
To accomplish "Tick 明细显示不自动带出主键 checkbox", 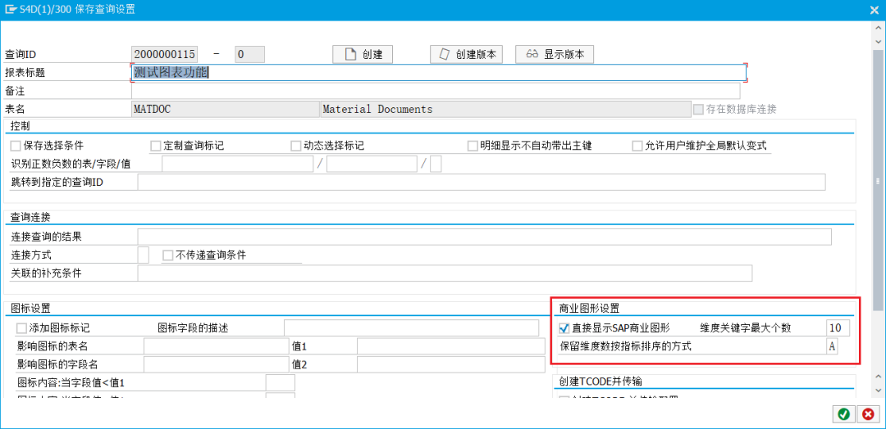I will (x=473, y=146).
